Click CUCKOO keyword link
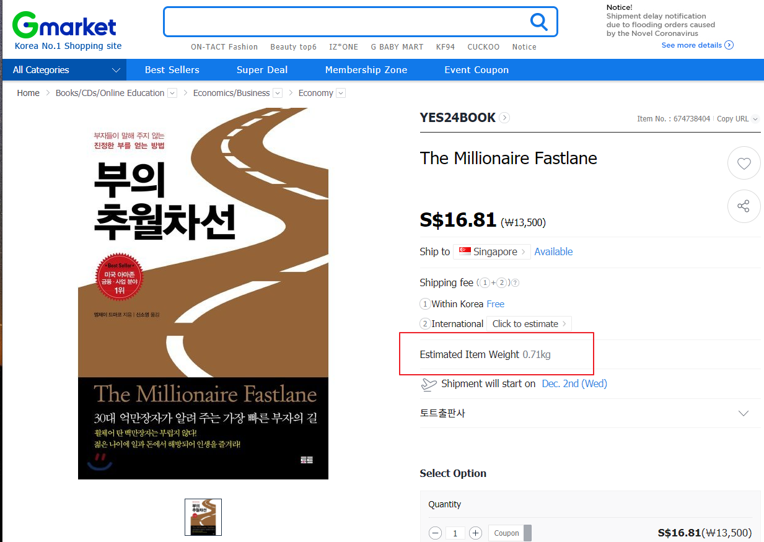 click(x=483, y=47)
